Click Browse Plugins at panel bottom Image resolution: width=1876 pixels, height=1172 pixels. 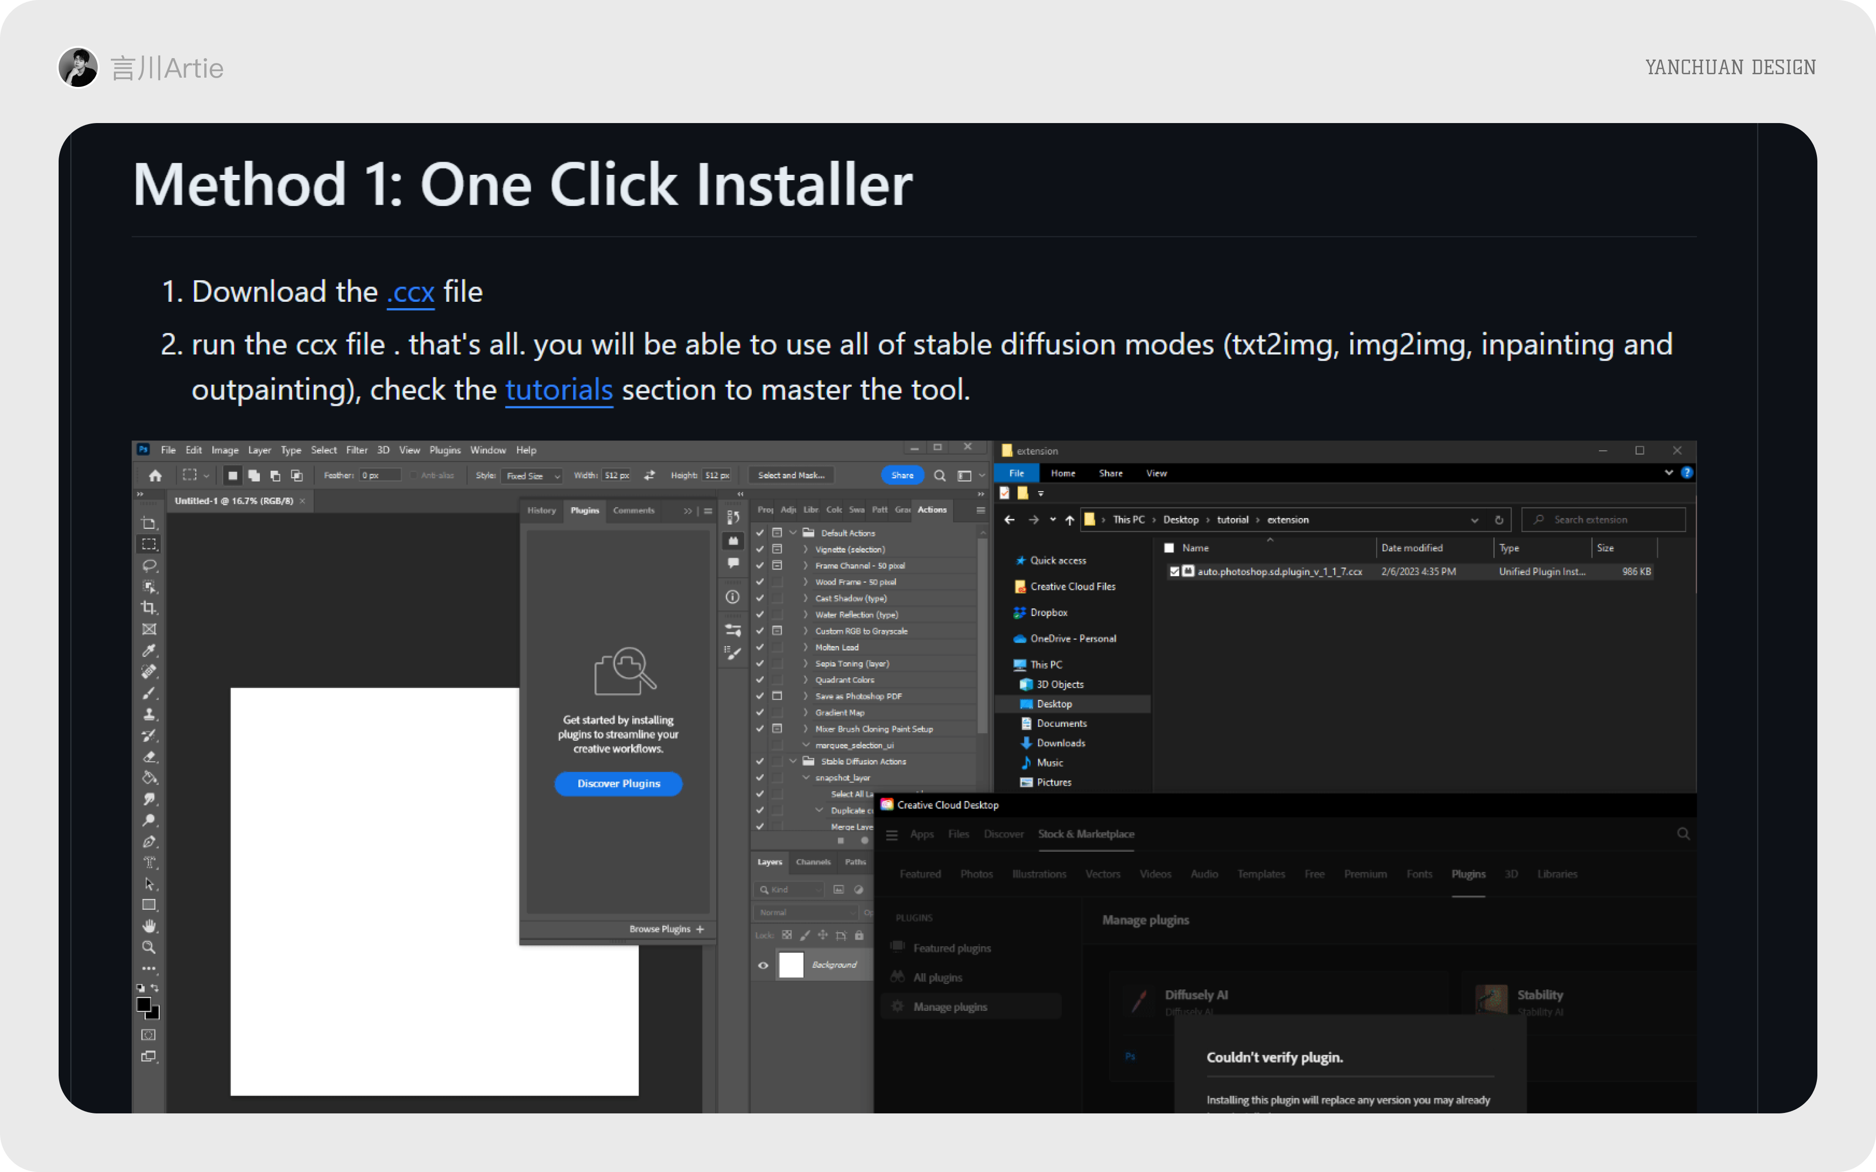click(x=667, y=929)
